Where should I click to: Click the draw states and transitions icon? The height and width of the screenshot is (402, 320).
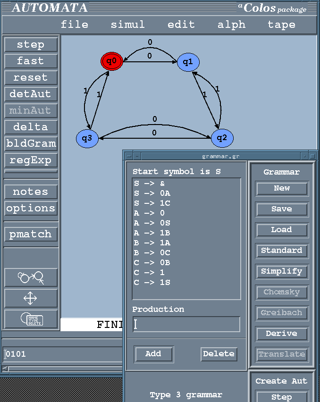click(31, 277)
